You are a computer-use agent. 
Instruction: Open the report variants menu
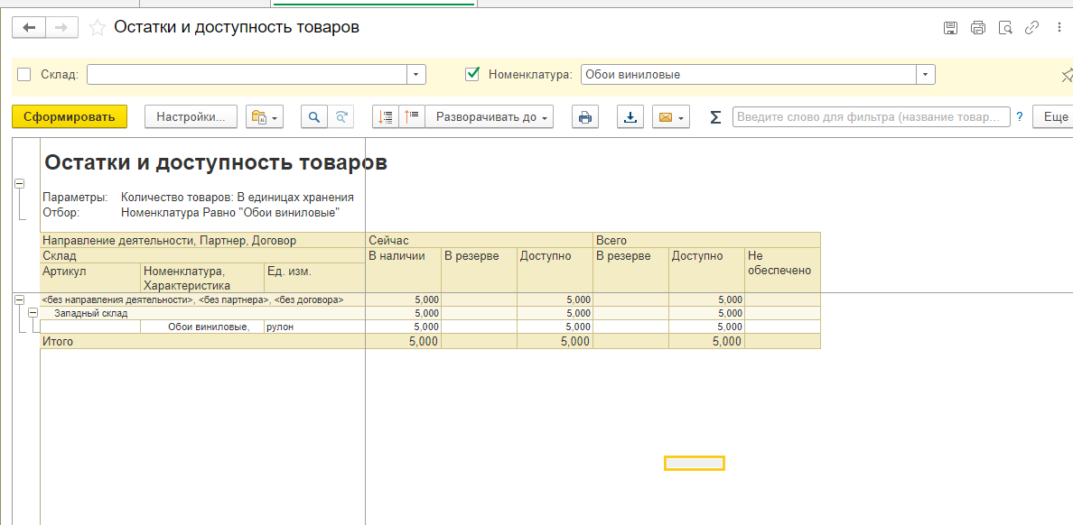(x=265, y=116)
